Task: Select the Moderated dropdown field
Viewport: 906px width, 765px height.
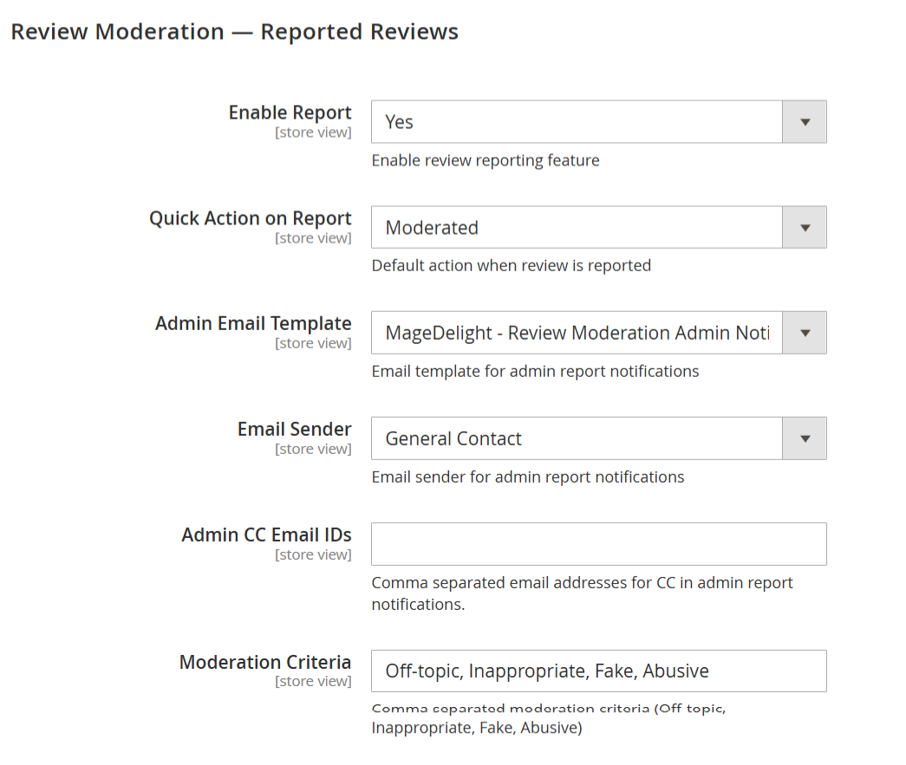Action: (x=577, y=228)
